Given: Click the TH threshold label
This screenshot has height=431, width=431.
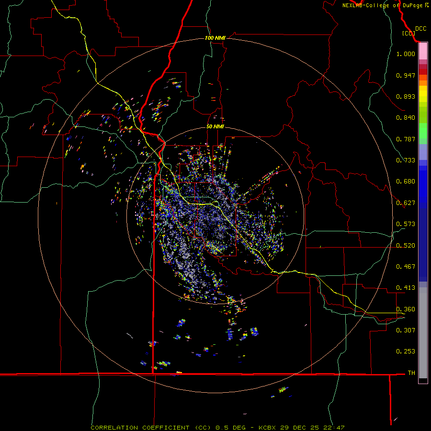Looking at the screenshot, I should tap(411, 373).
